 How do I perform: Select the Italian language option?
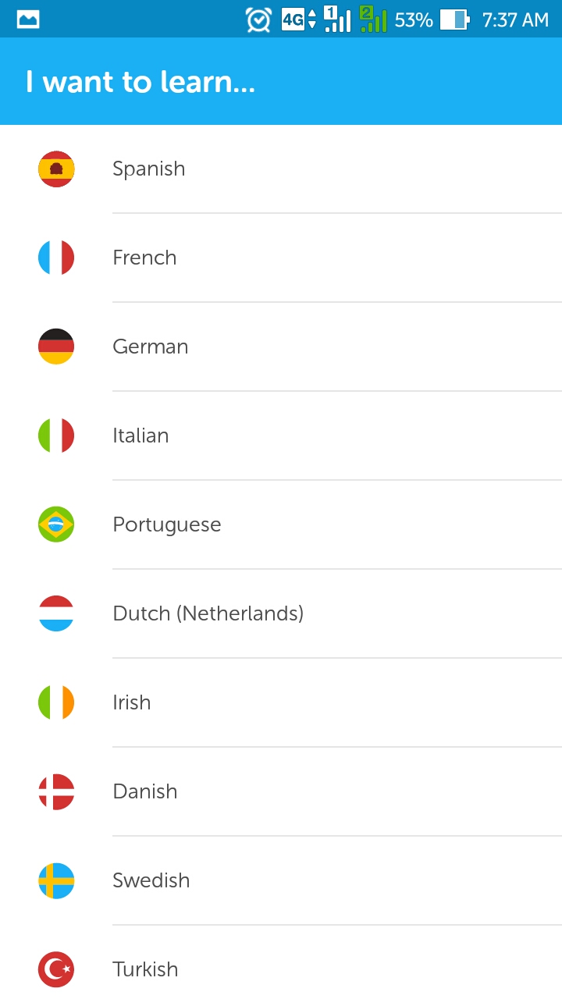coord(140,436)
